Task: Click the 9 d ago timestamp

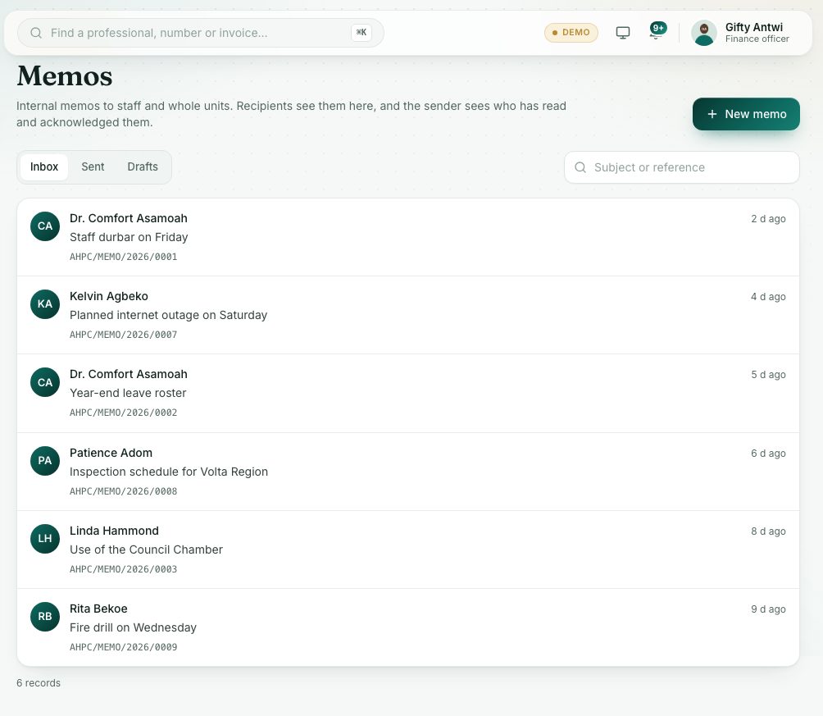Action: coord(768,609)
